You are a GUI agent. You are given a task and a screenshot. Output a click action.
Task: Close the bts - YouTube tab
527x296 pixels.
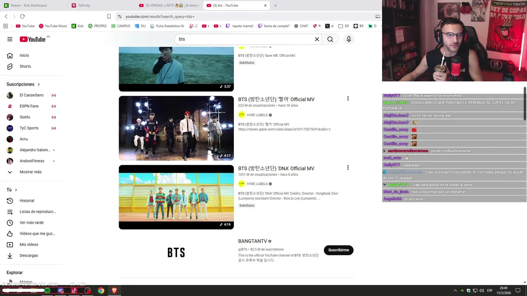(x=265, y=5)
